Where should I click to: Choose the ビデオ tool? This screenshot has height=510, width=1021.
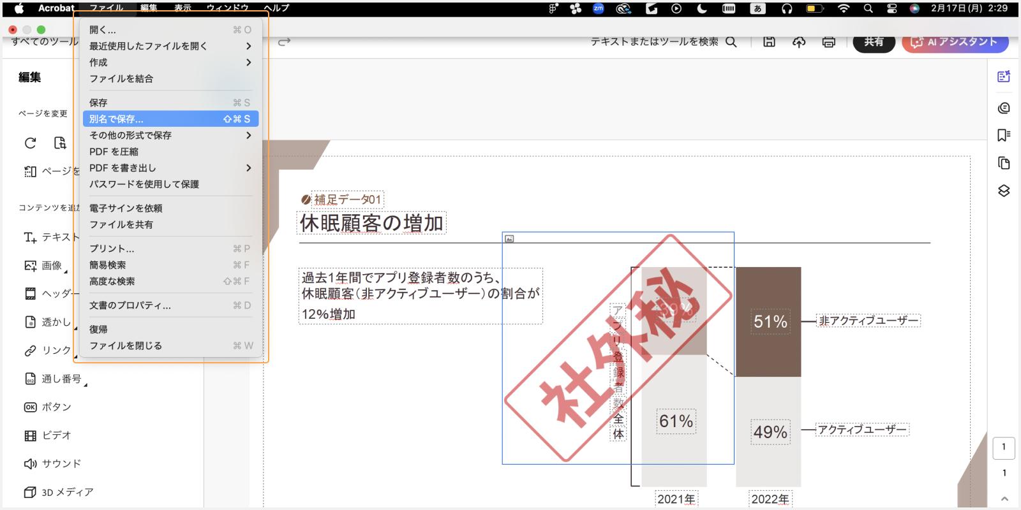47,435
